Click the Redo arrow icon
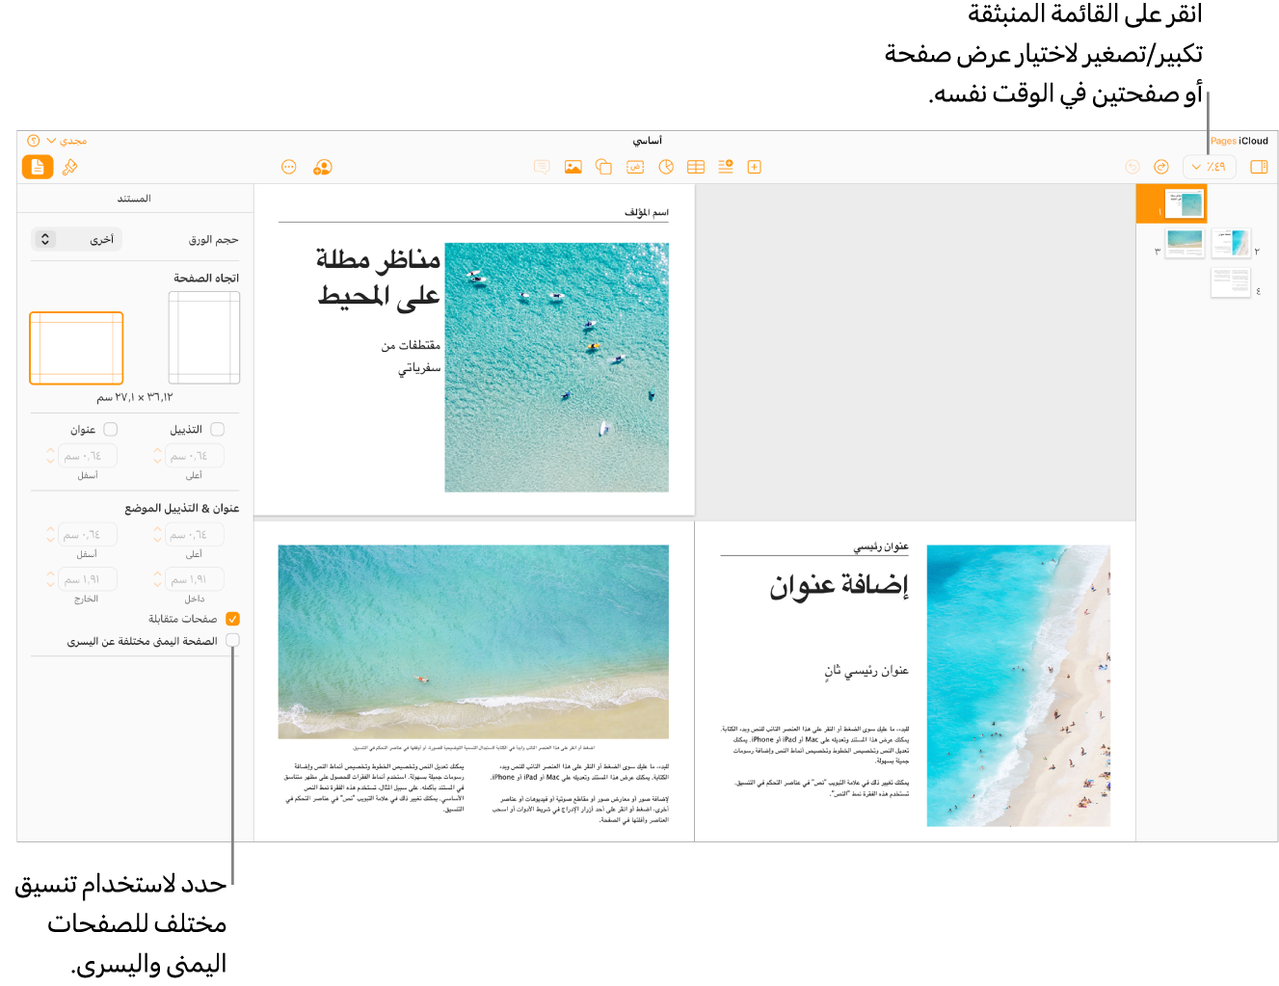 [1161, 167]
